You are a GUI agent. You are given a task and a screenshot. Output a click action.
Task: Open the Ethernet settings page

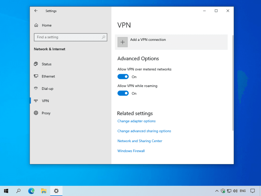click(x=48, y=76)
